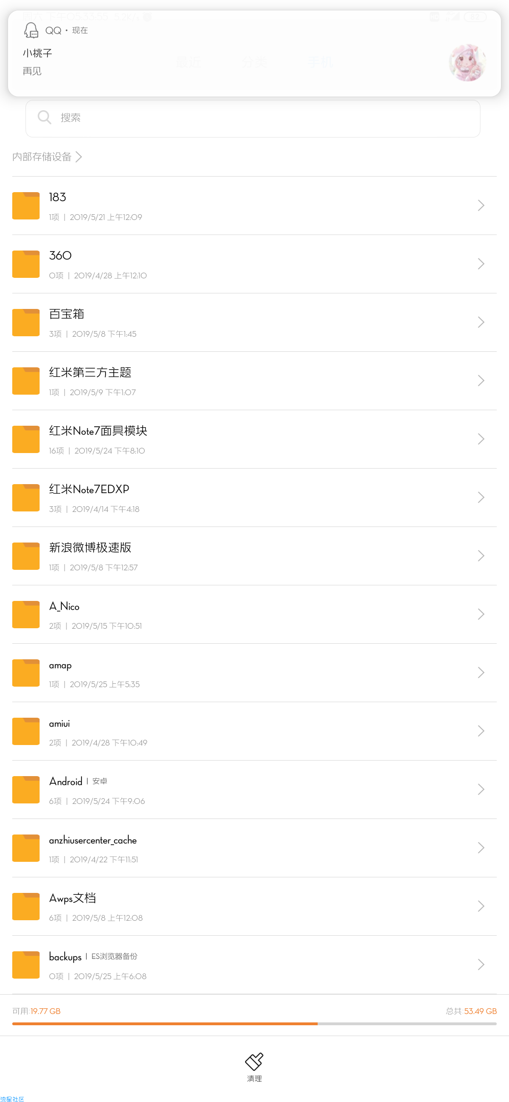Screen dimensions: 509x1102
Task: Tap the 清理 broom cleanup icon
Action: click(x=254, y=1061)
